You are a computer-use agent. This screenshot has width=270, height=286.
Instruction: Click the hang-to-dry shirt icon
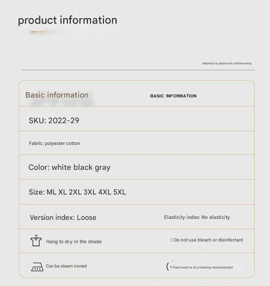pos(36,240)
